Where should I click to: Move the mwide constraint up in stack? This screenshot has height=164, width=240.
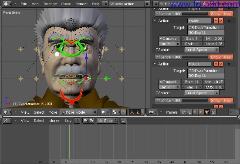(216, 21)
